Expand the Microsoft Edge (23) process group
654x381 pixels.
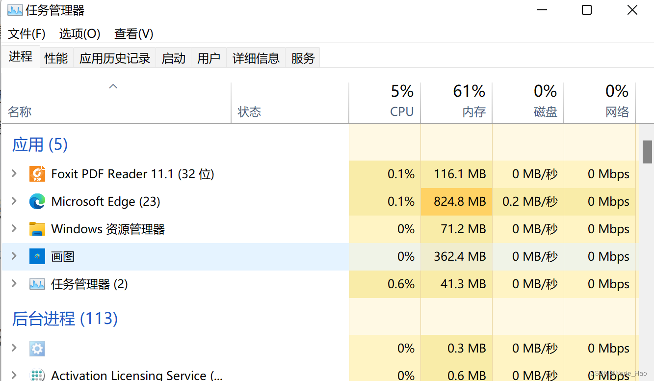[14, 201]
